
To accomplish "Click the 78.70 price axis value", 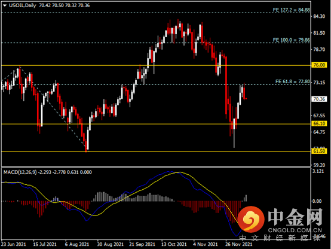I will point(319,50).
